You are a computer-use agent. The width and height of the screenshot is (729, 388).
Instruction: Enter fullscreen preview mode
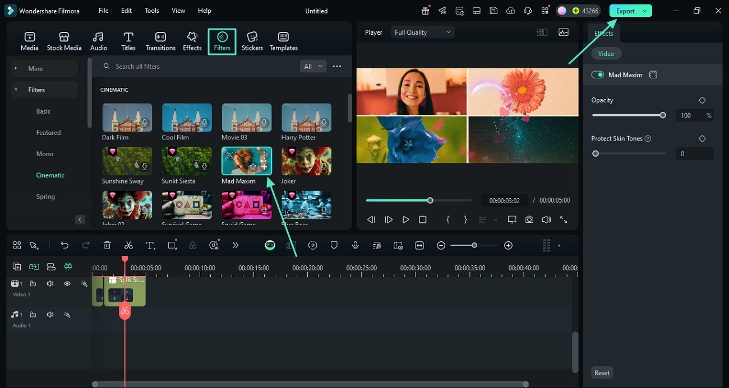pyautogui.click(x=564, y=220)
